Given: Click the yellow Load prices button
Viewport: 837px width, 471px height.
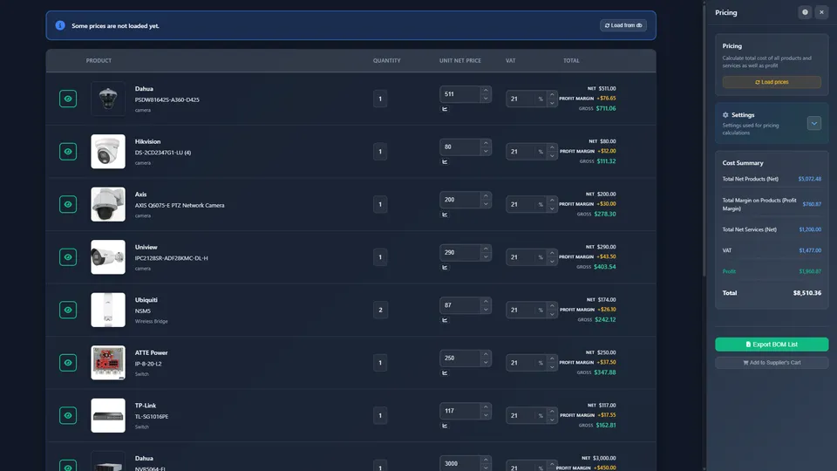Looking at the screenshot, I should click(772, 82).
